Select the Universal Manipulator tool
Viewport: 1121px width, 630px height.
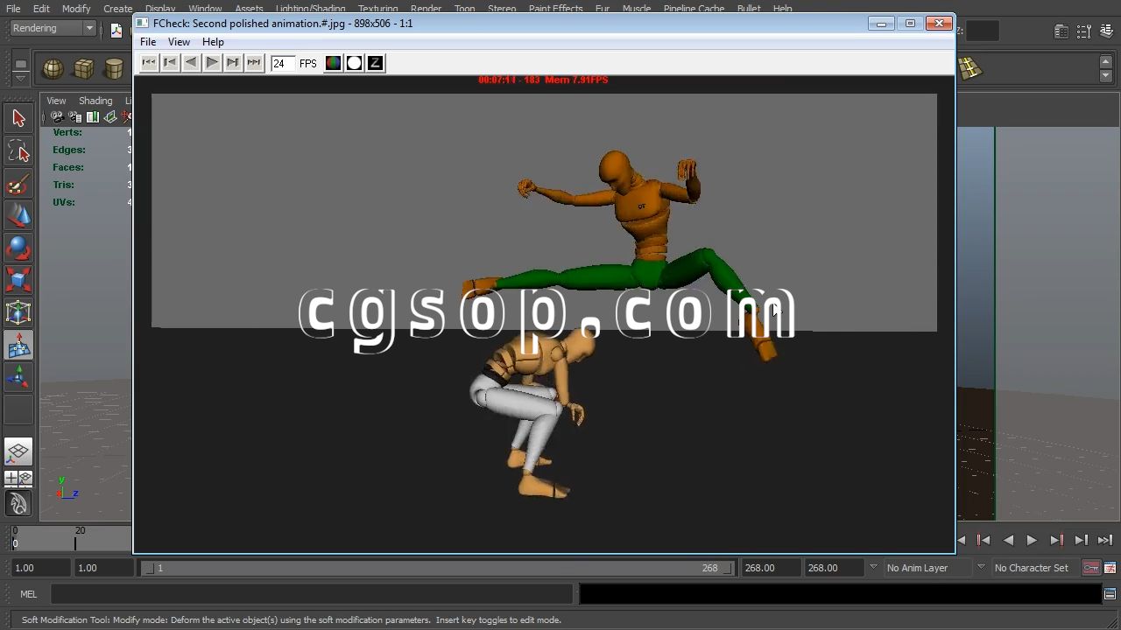click(x=18, y=312)
